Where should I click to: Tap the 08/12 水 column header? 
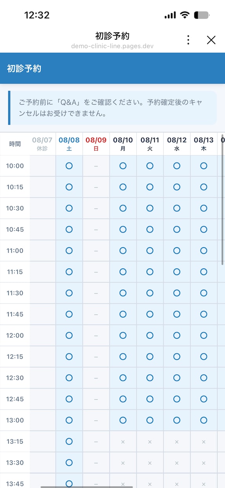pos(177,144)
